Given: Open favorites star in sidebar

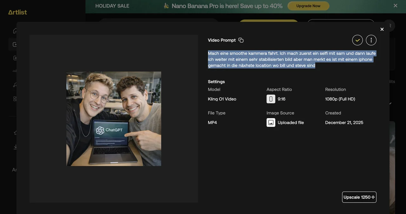Looking at the screenshot, I should tap(15, 133).
